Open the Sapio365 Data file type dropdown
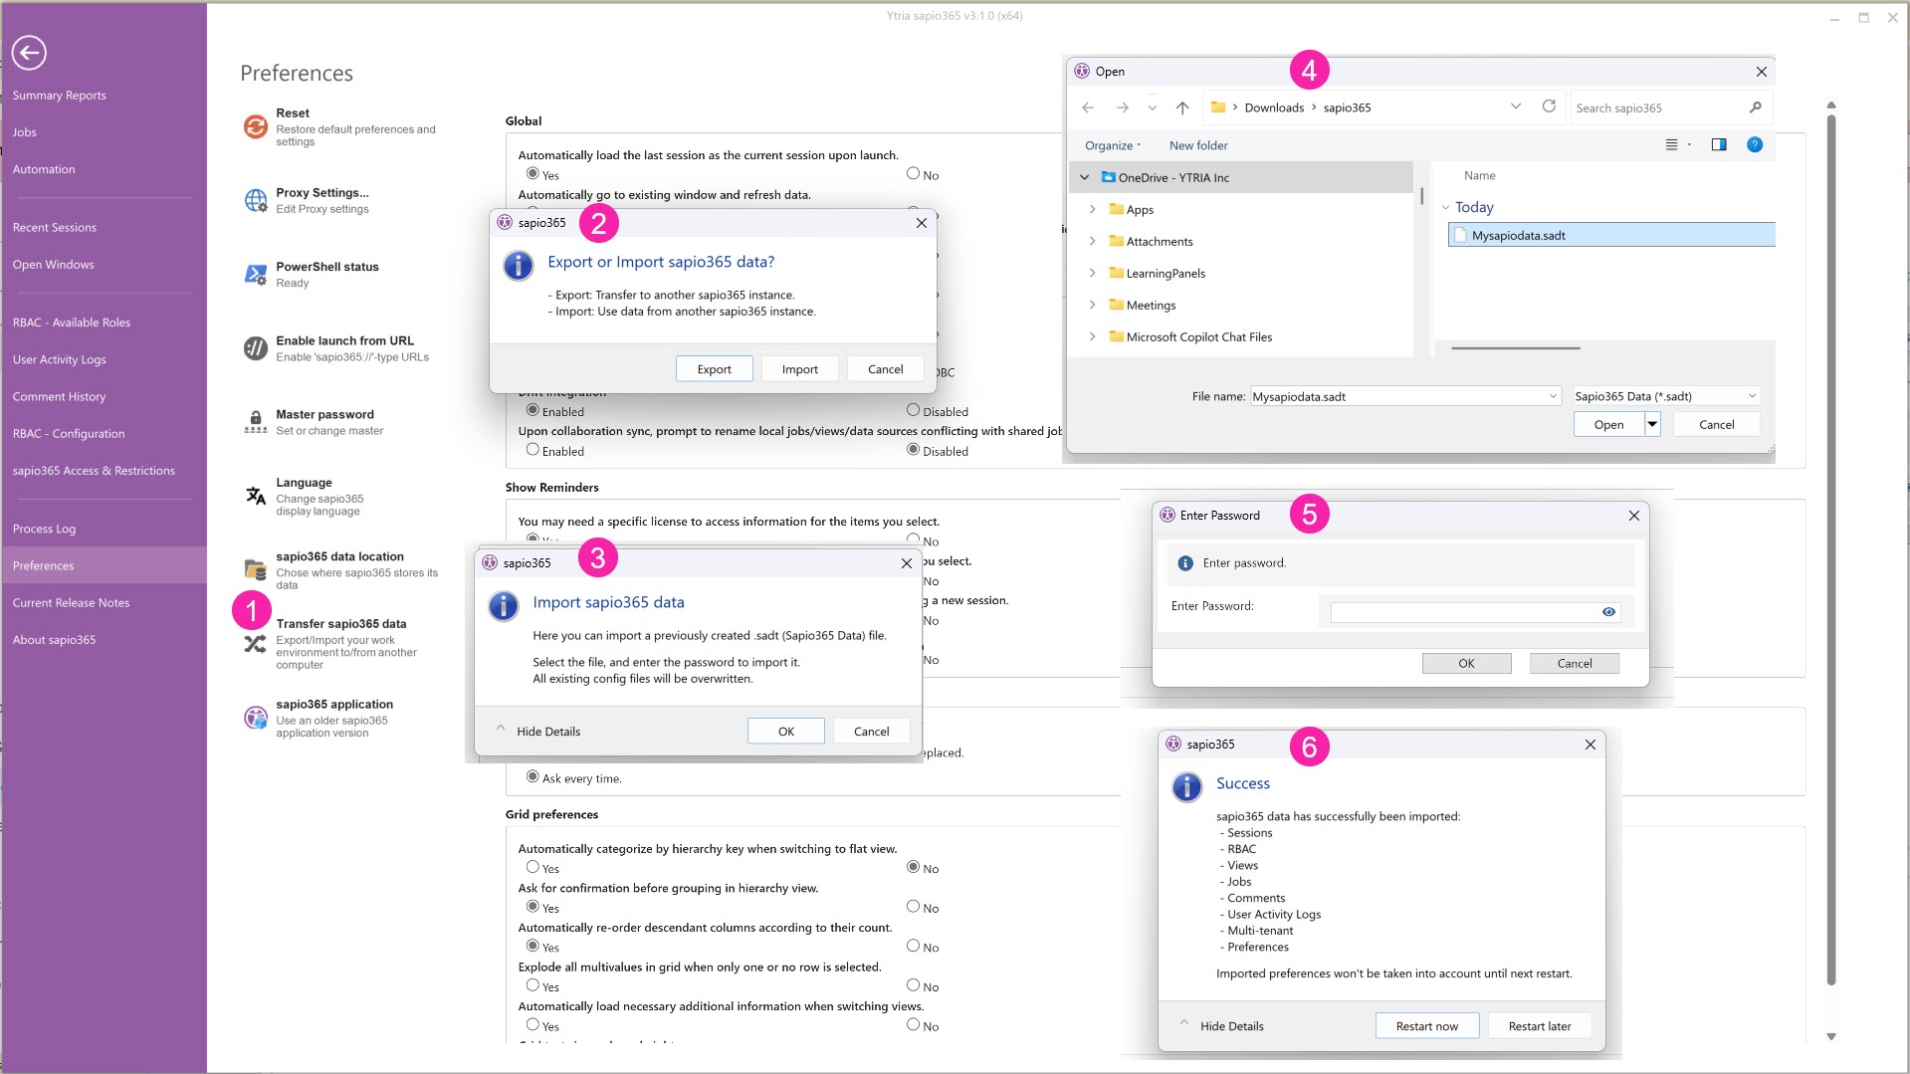Viewport: 1910px width, 1074px height. pyautogui.click(x=1665, y=396)
